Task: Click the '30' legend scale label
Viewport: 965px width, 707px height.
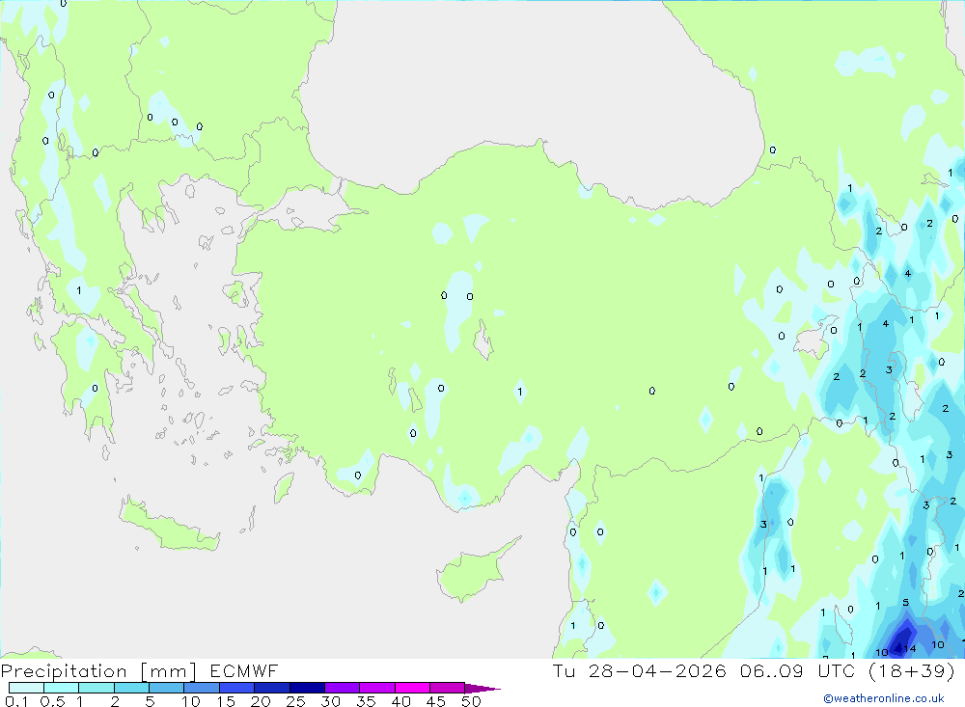Action: pyautogui.click(x=330, y=701)
